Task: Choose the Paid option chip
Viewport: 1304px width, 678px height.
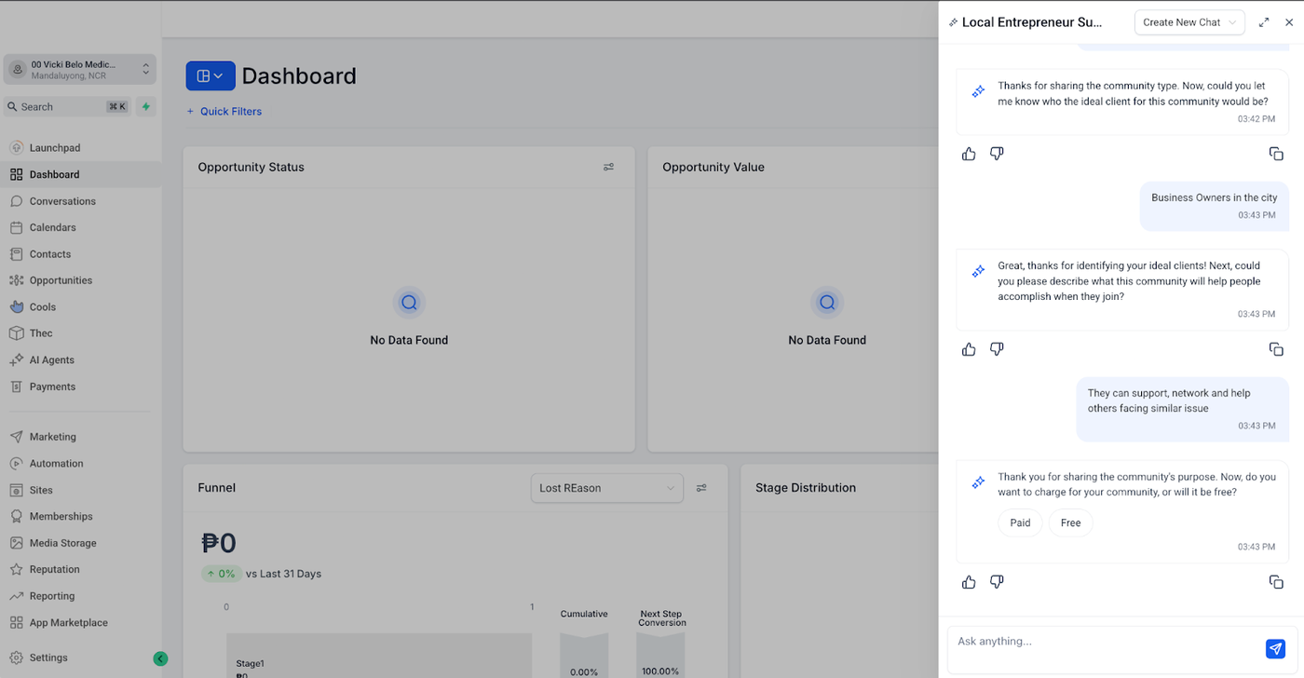Action: tap(1020, 522)
